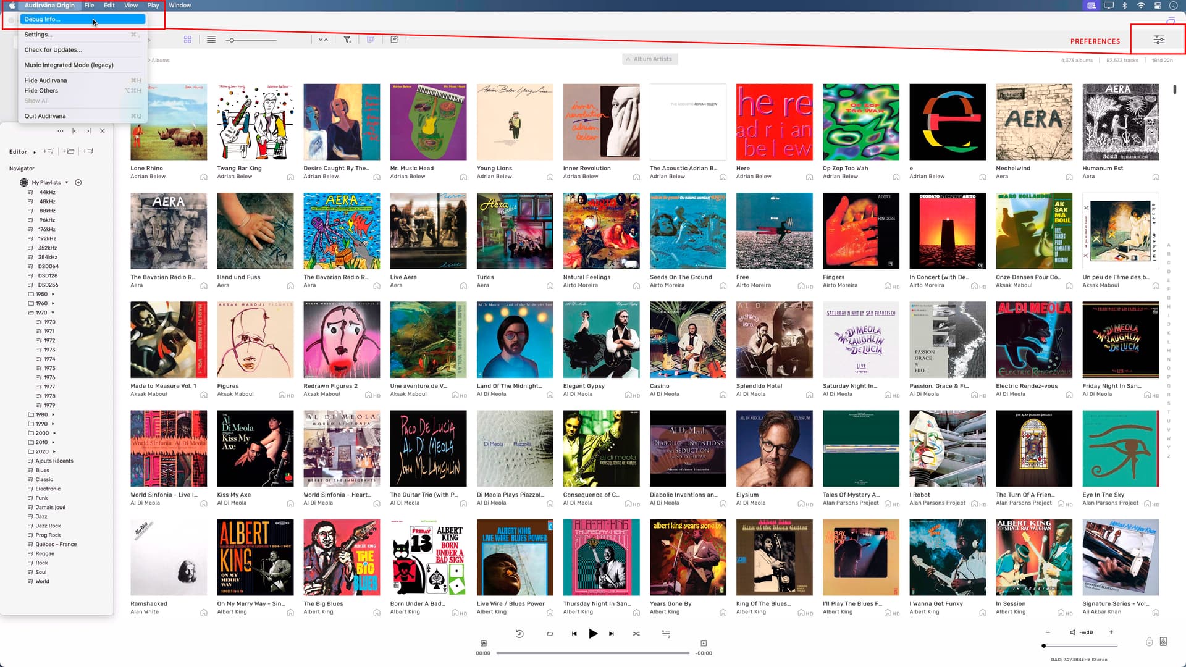Viewport: 1186px width, 667px height.
Task: Click the plus circle beside My Playlists
Action: click(x=78, y=183)
